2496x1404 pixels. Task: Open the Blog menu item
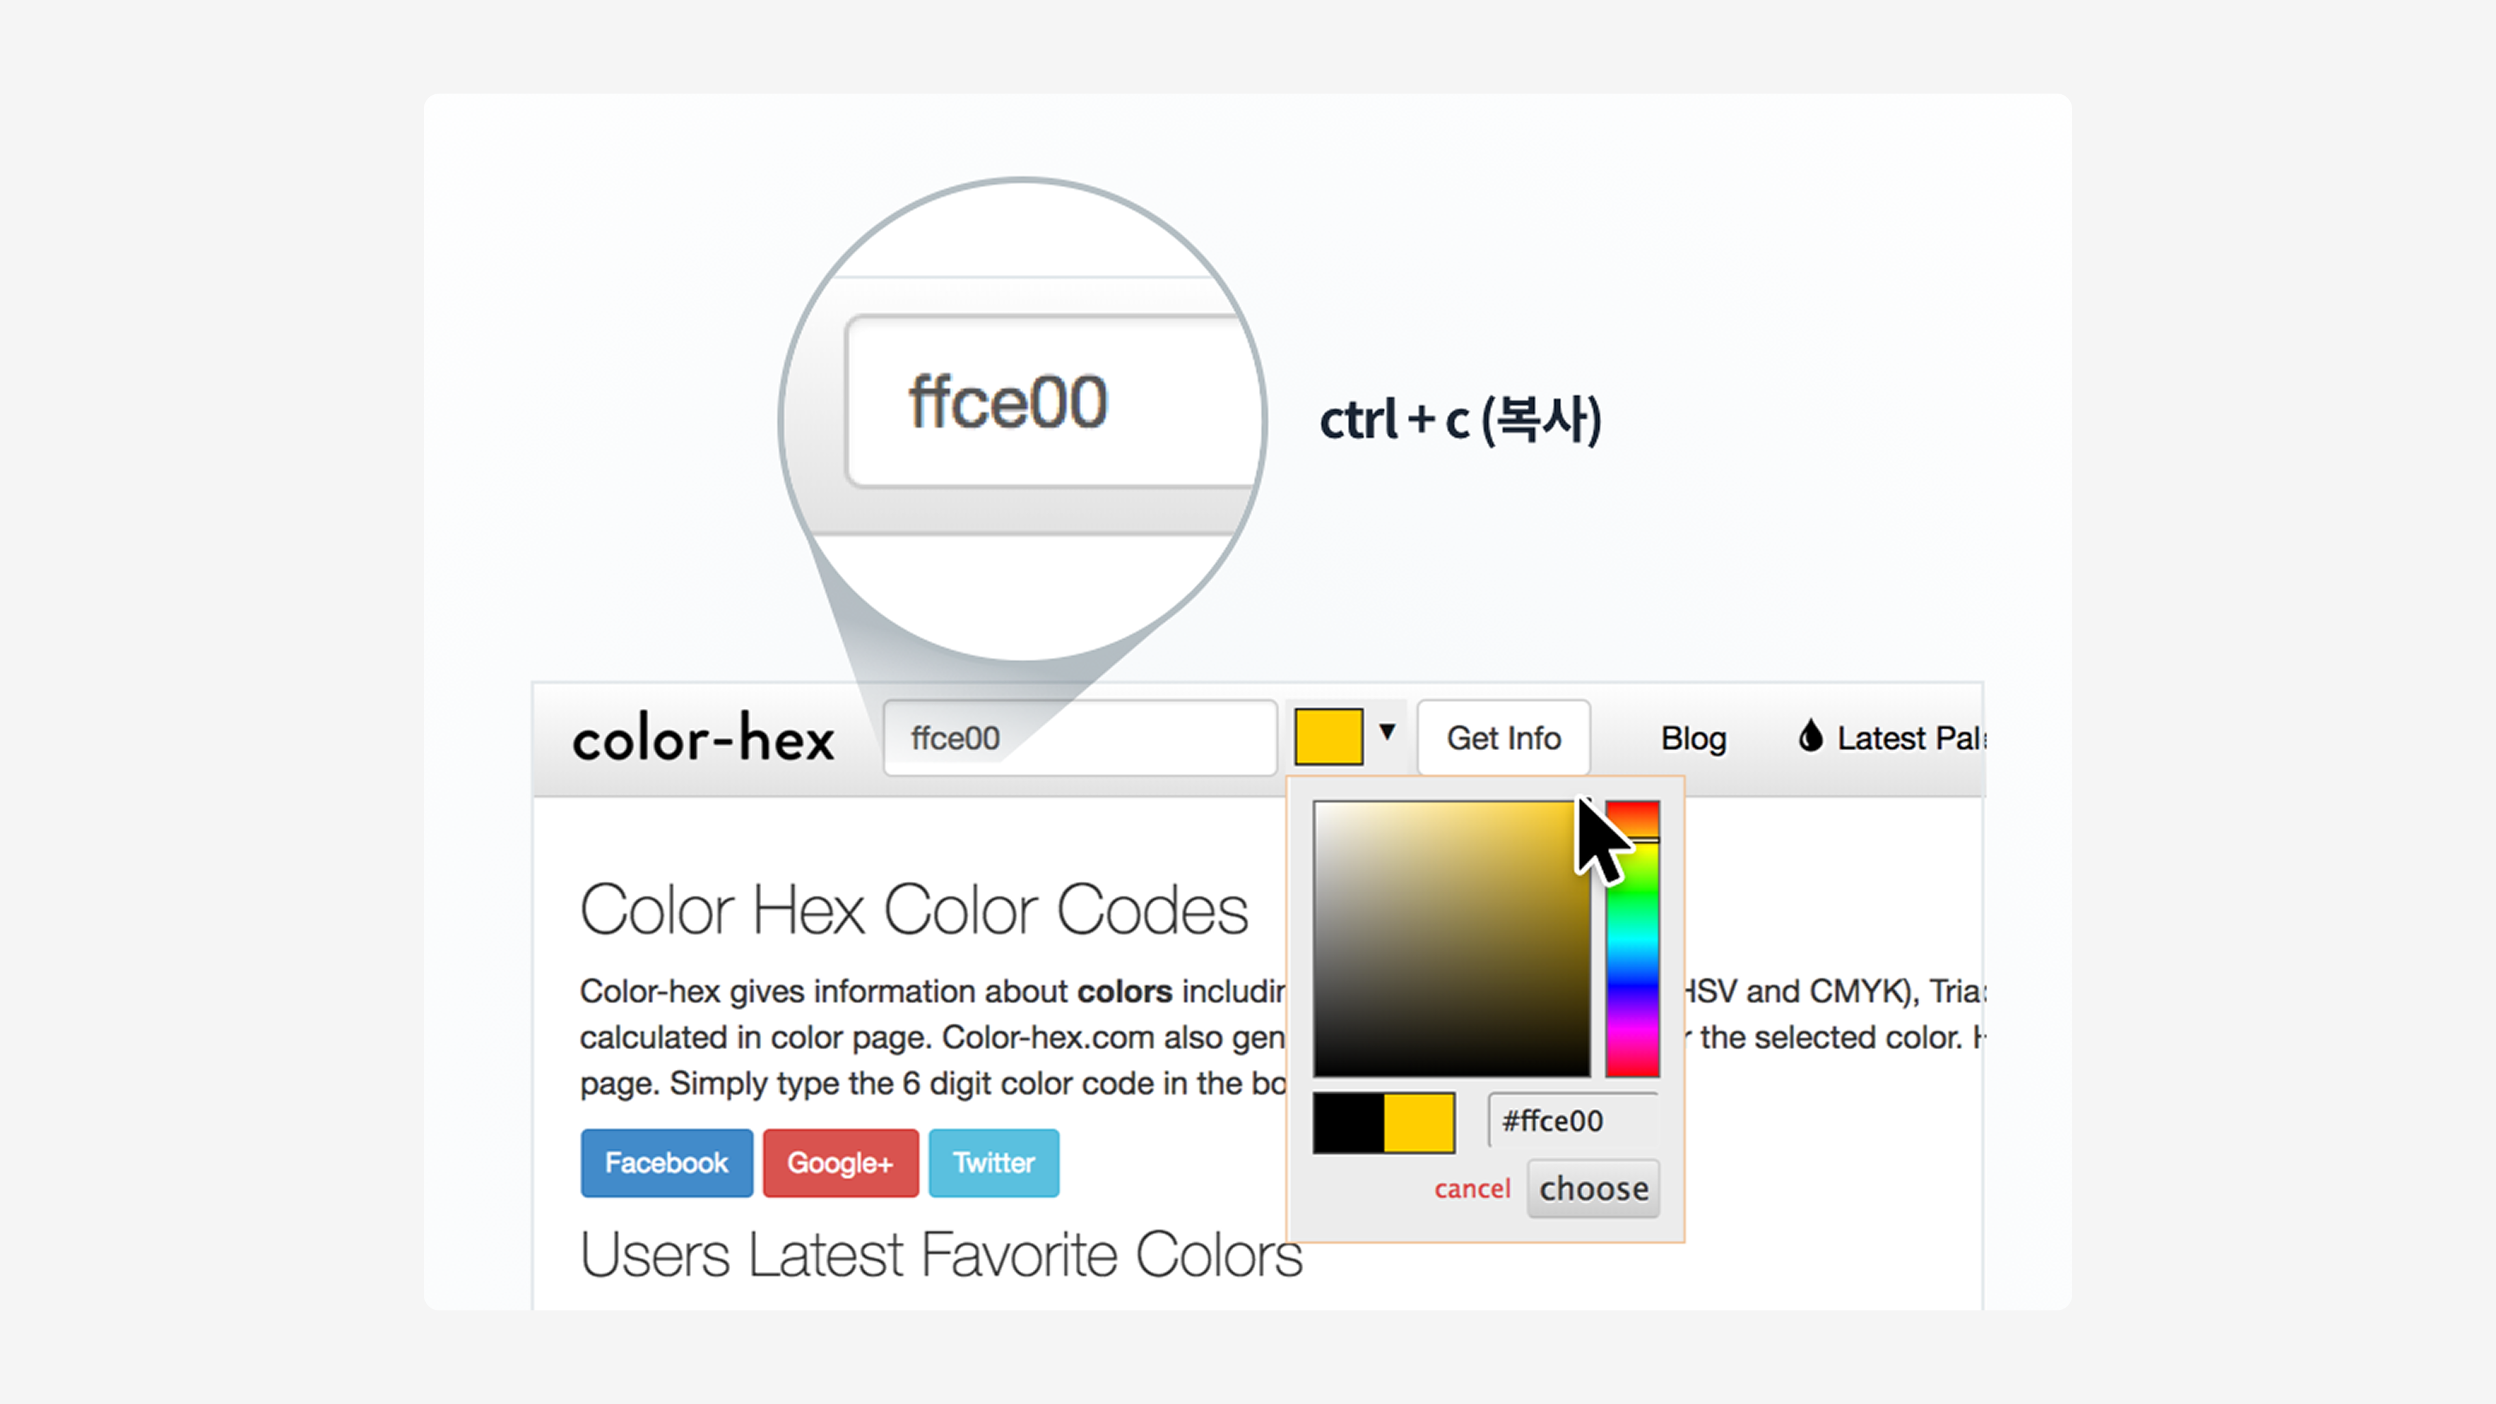1693,738
